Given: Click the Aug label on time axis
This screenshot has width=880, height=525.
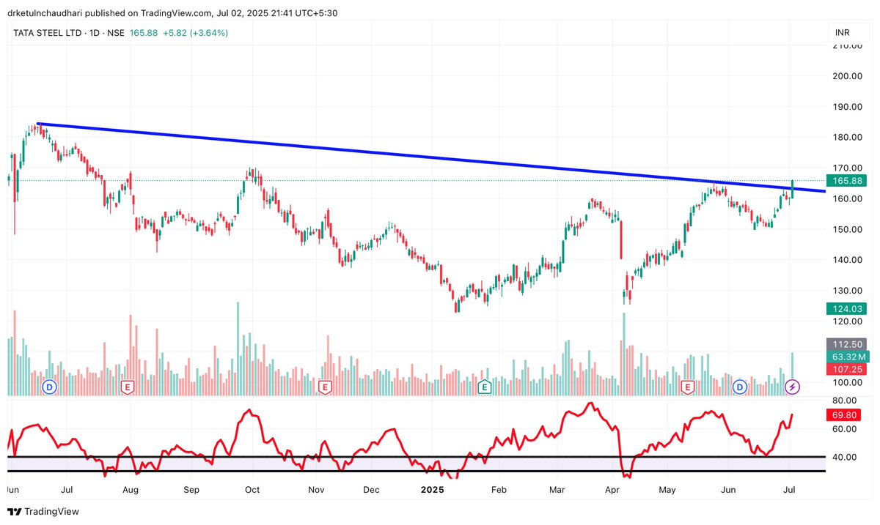Looking at the screenshot, I should tap(131, 488).
